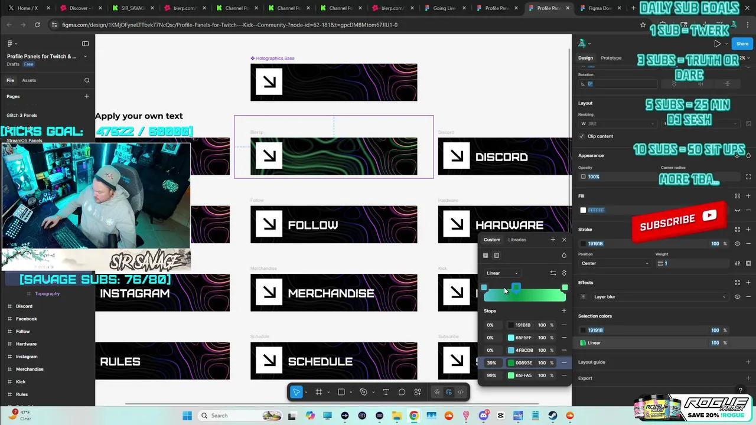The image size is (756, 425).
Task: Switch to Dev Mode with the code icon
Action: (x=461, y=392)
